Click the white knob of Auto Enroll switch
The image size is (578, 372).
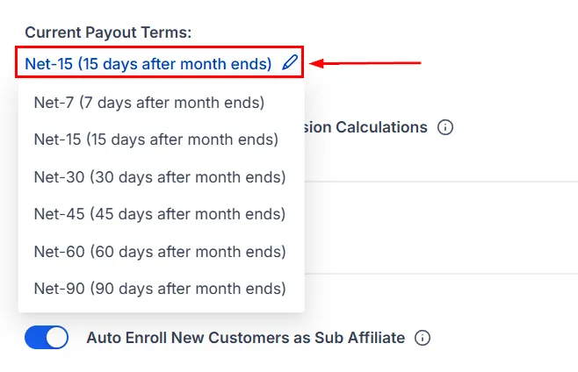(56, 337)
